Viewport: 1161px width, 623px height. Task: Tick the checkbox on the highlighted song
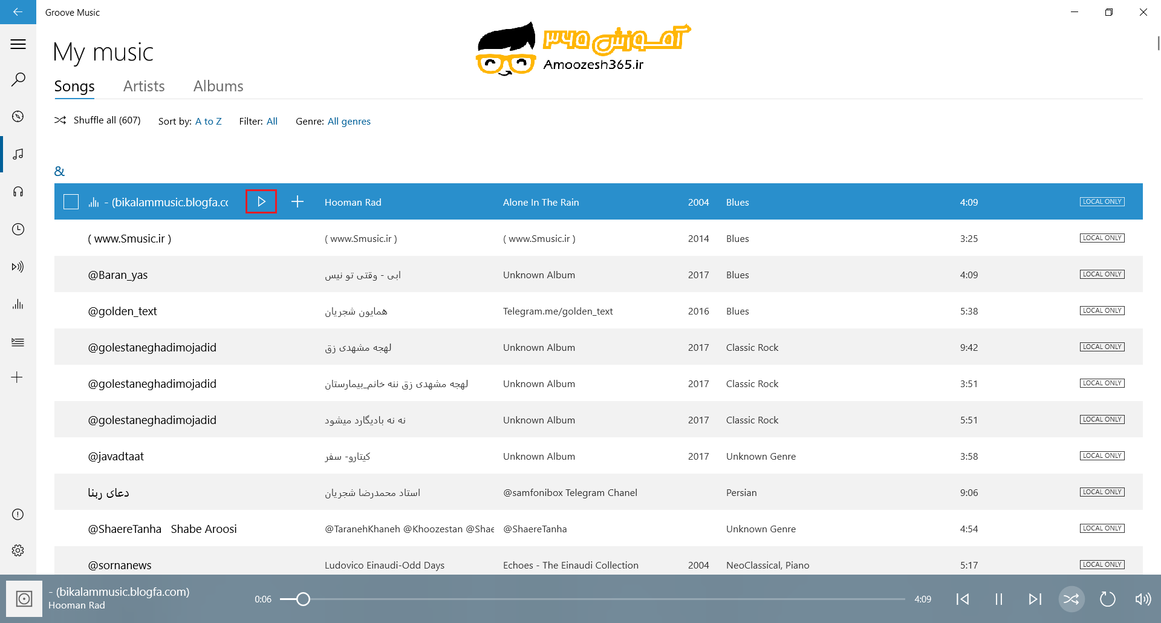[71, 202]
